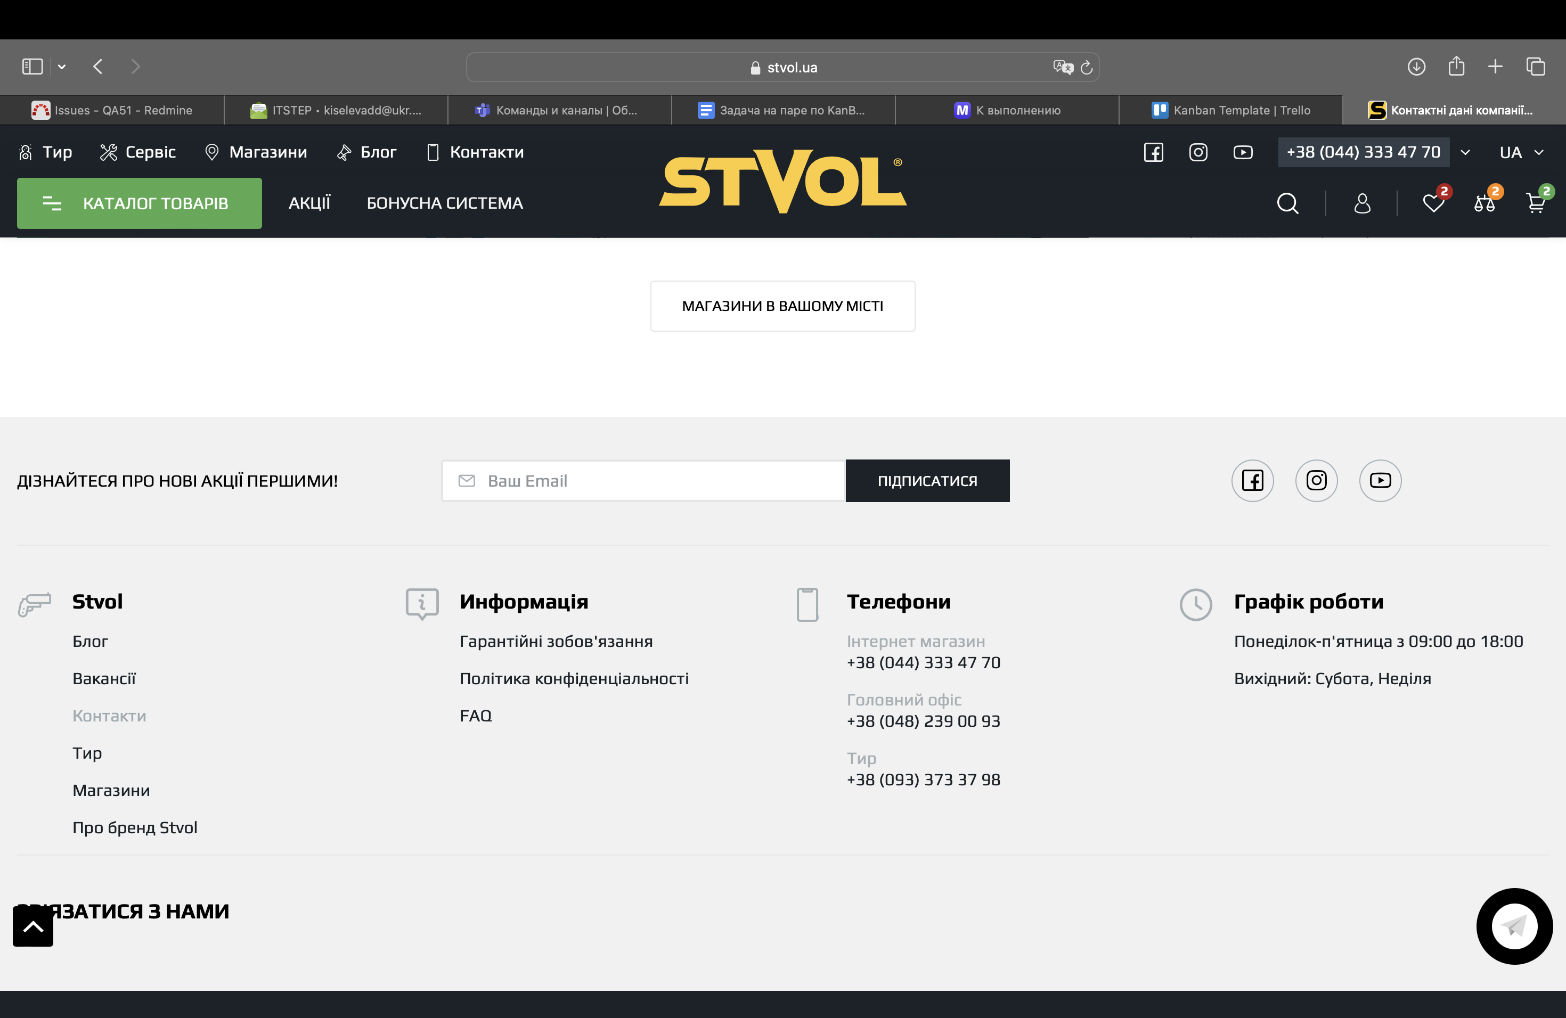
Task: Open header YouTube icon
Action: 1242,153
